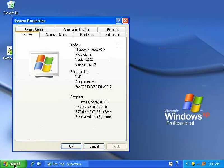Image resolution: width=224 pixels, height=168 pixels.
Task: Click the Registered to: heading label
Action: click(x=80, y=72)
